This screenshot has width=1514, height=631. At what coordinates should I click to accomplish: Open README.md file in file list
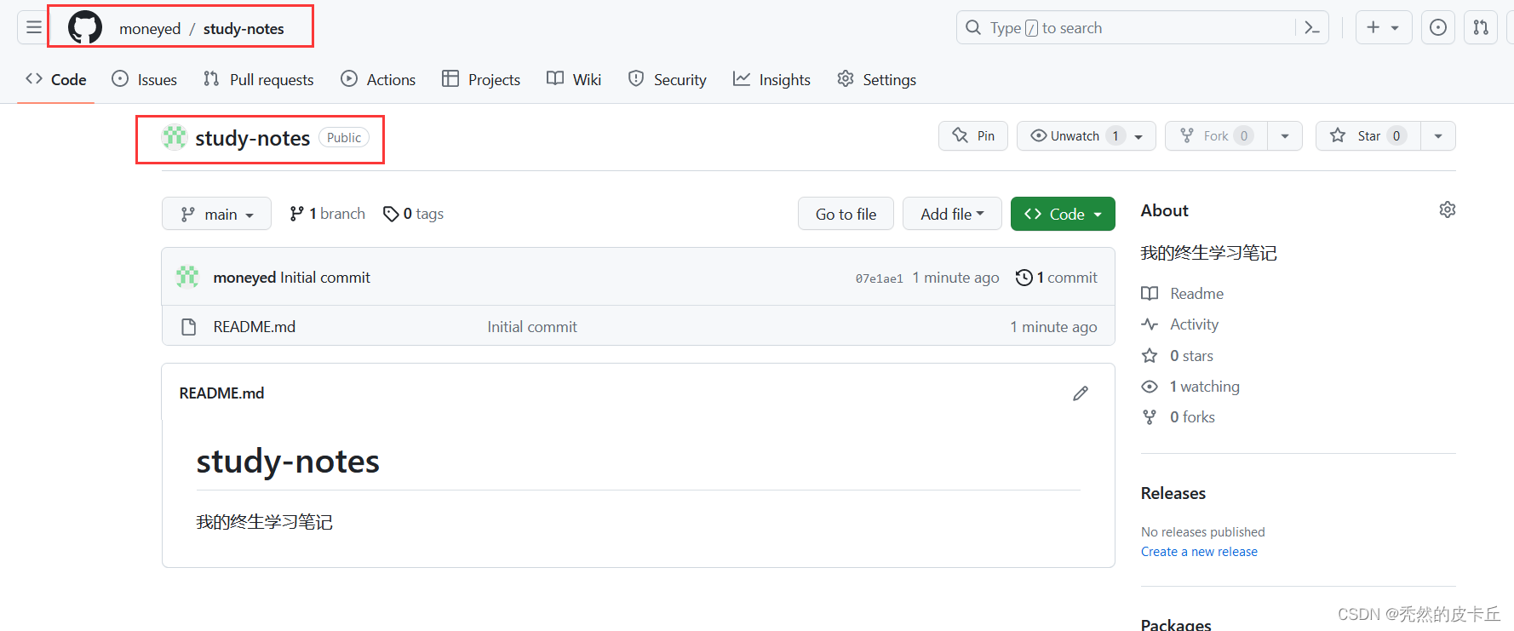coord(255,327)
